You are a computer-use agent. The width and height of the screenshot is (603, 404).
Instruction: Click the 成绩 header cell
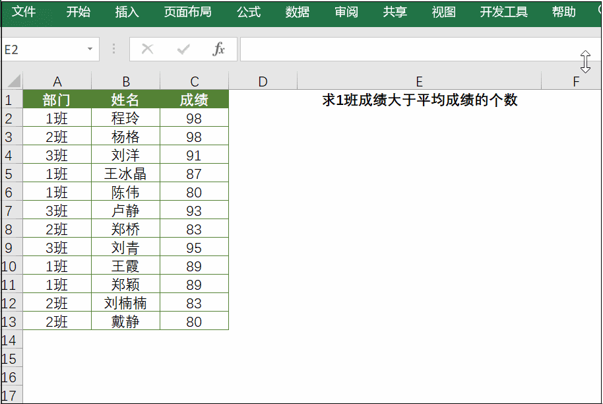click(194, 100)
